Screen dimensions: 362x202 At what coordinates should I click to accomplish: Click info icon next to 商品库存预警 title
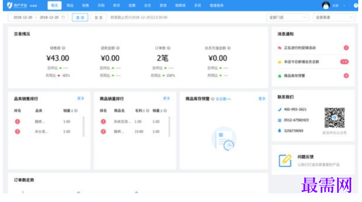point(213,99)
